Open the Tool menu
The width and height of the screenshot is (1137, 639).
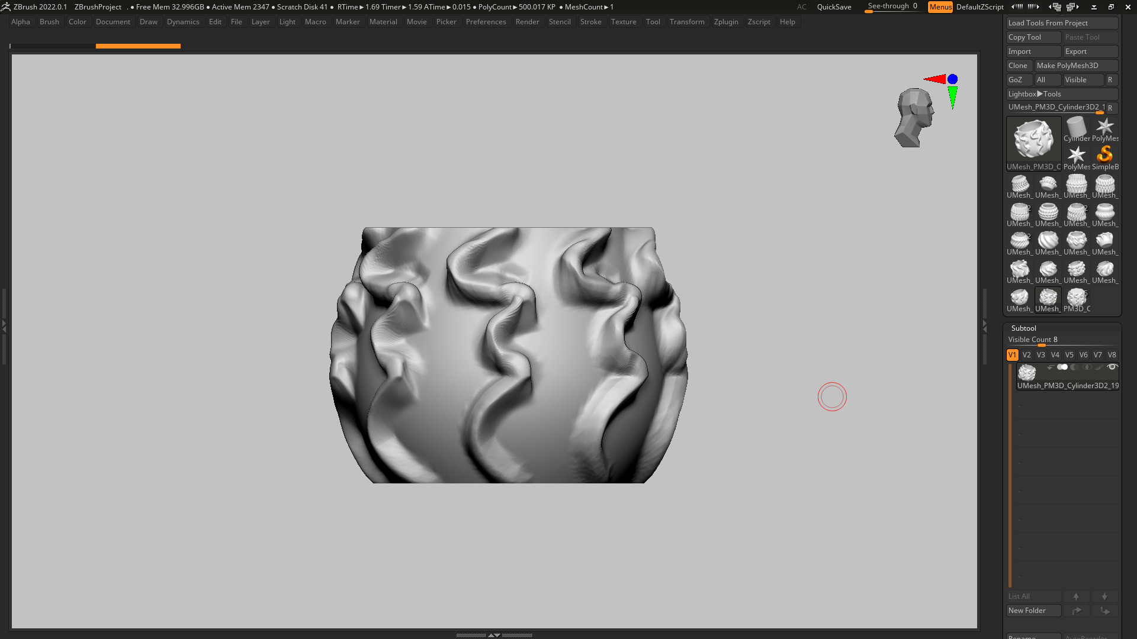[x=653, y=22]
